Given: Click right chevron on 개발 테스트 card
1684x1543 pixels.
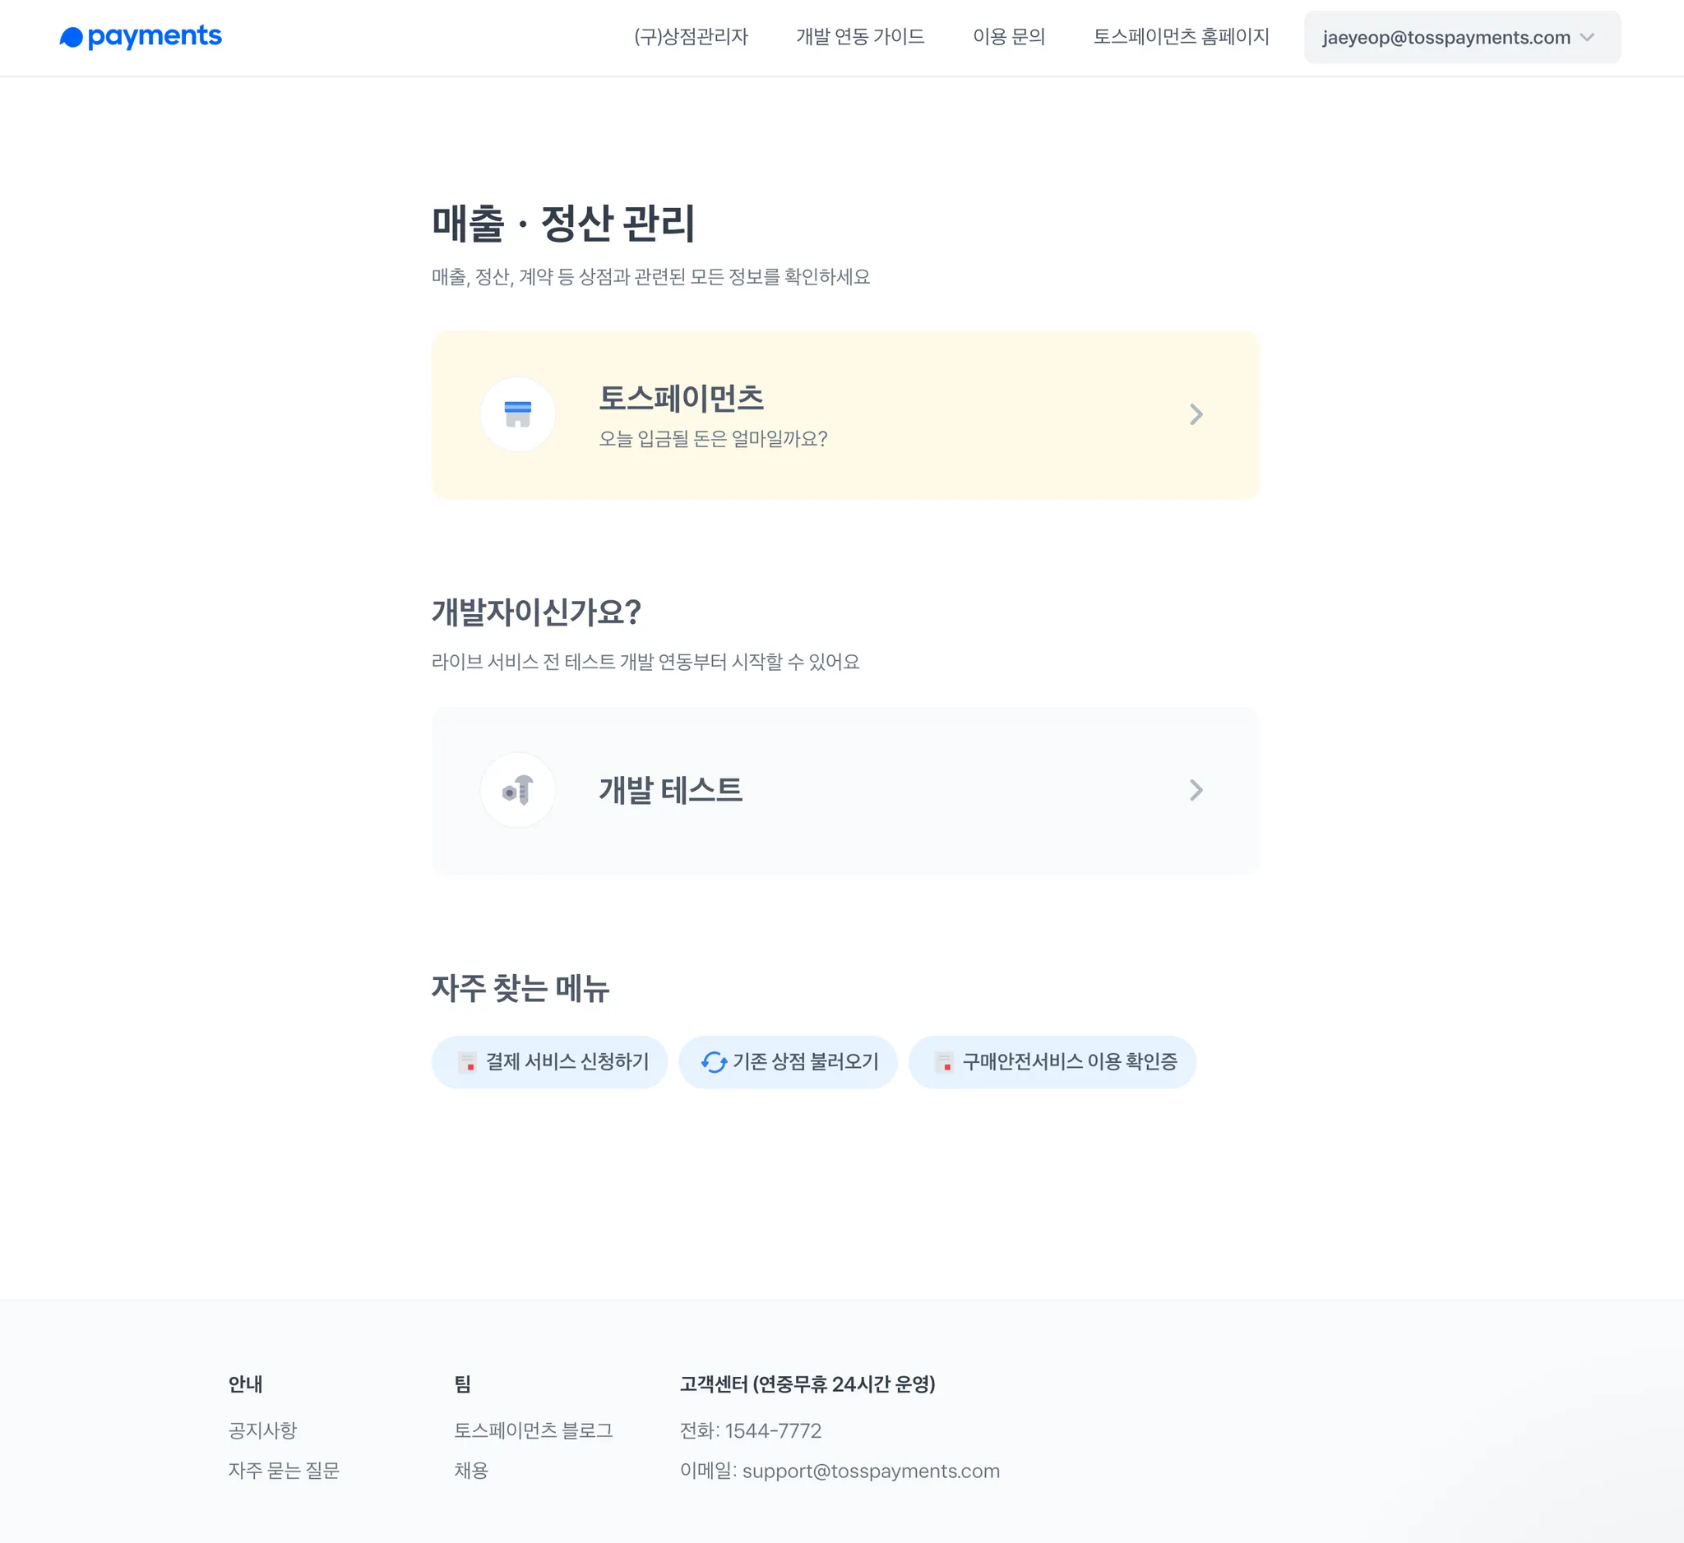Looking at the screenshot, I should point(1196,790).
